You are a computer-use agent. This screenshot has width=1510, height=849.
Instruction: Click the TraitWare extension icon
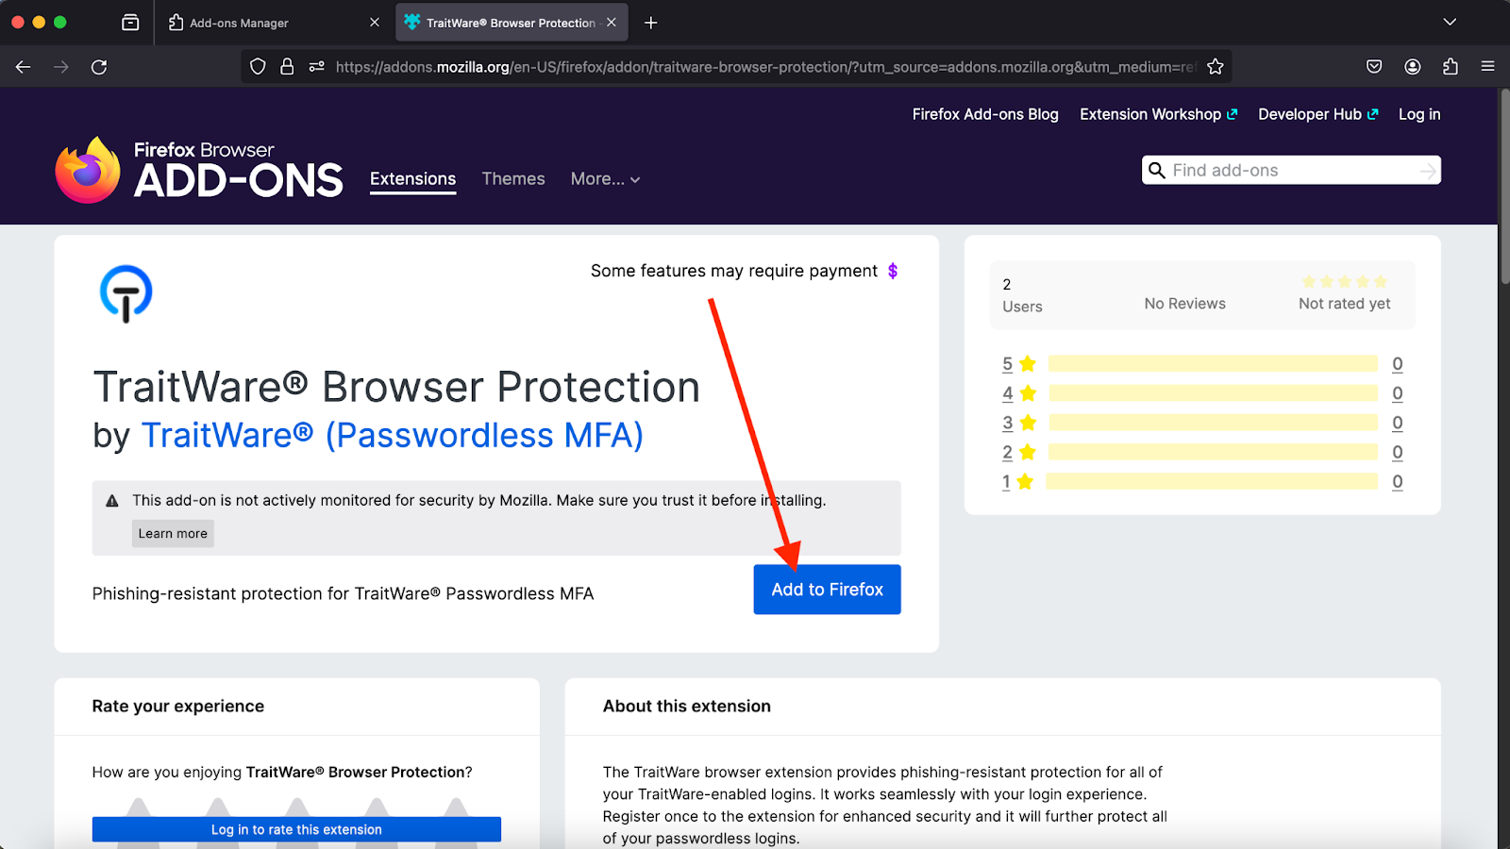coord(126,293)
